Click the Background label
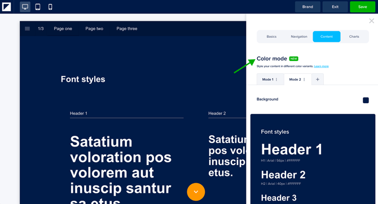The height and width of the screenshot is (204, 378). tap(267, 99)
